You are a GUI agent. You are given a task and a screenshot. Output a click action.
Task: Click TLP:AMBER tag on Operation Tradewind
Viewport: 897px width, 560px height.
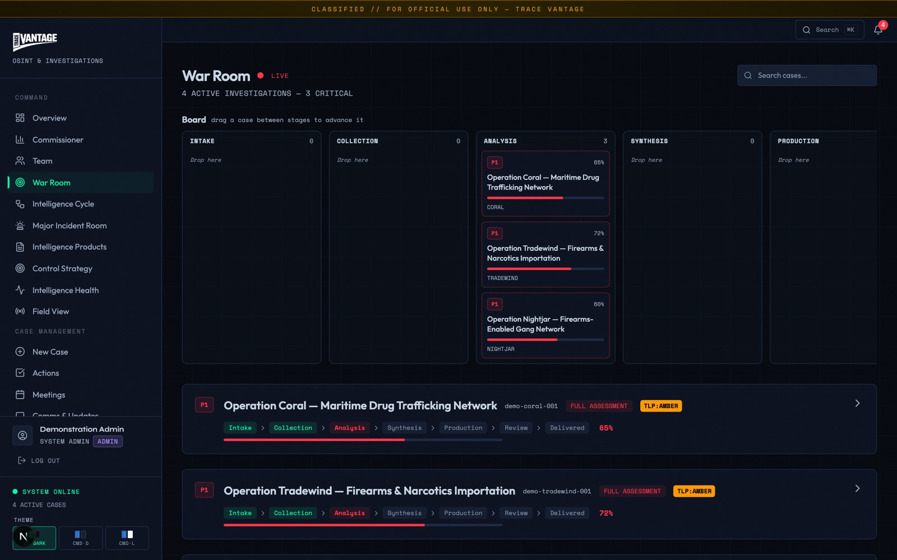tap(694, 491)
